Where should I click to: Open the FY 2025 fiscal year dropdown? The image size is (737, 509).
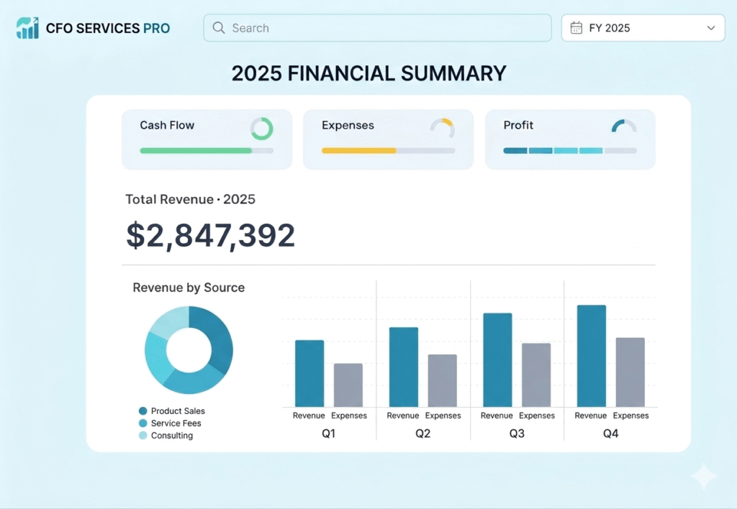(643, 28)
